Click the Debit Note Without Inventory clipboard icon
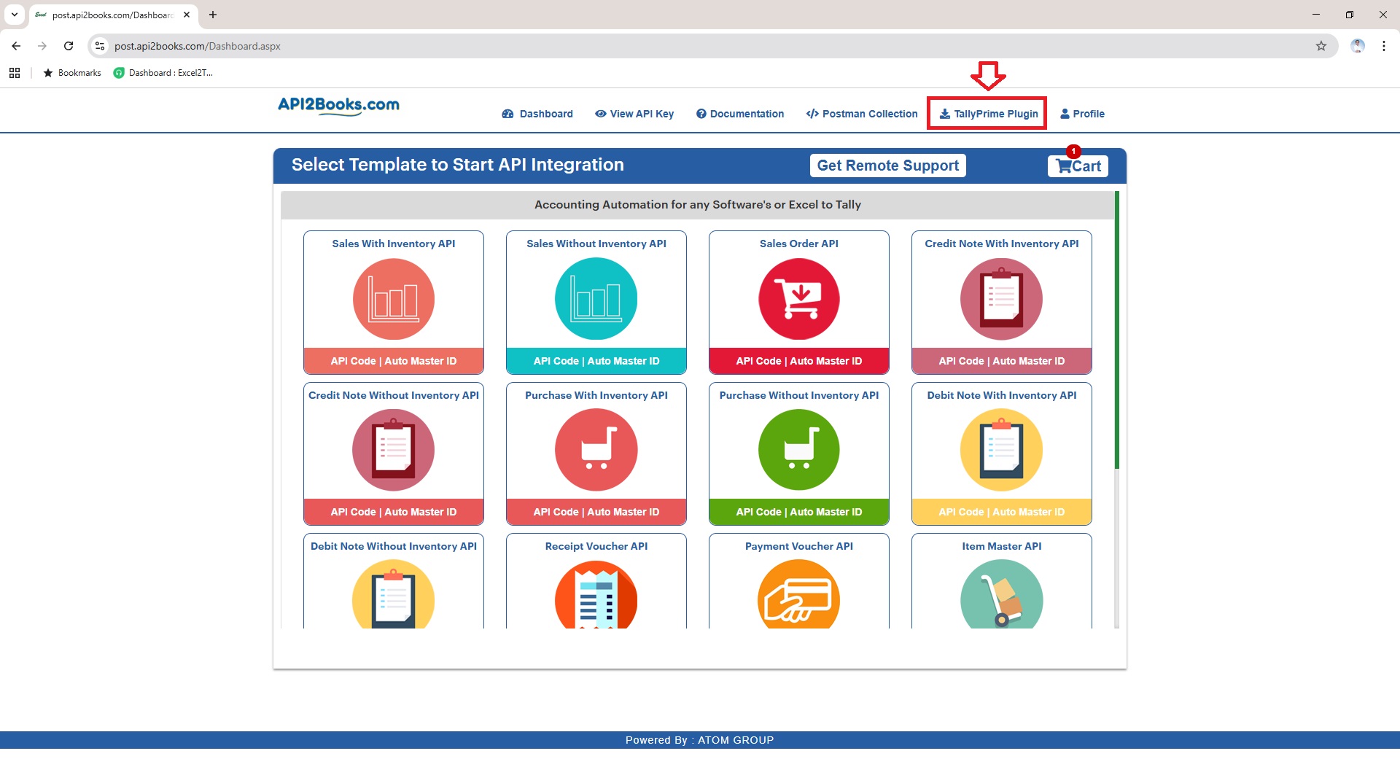 pos(394,594)
